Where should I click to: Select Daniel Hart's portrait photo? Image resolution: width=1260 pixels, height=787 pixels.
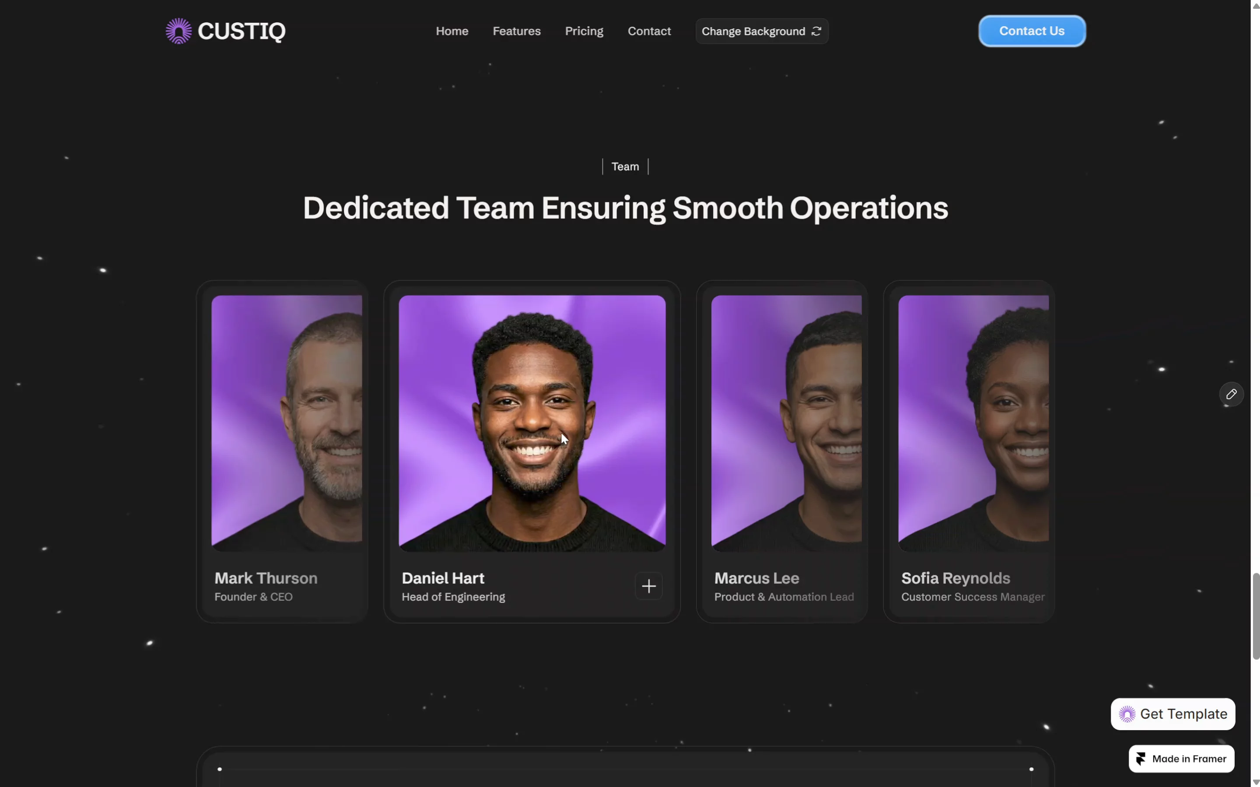click(532, 423)
